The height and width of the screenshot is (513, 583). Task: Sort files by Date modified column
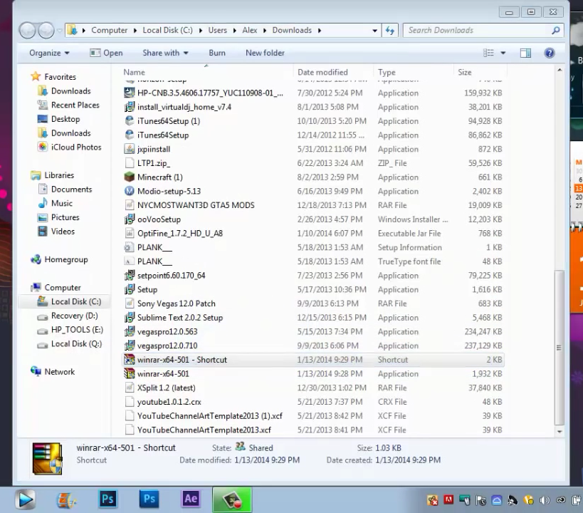322,72
